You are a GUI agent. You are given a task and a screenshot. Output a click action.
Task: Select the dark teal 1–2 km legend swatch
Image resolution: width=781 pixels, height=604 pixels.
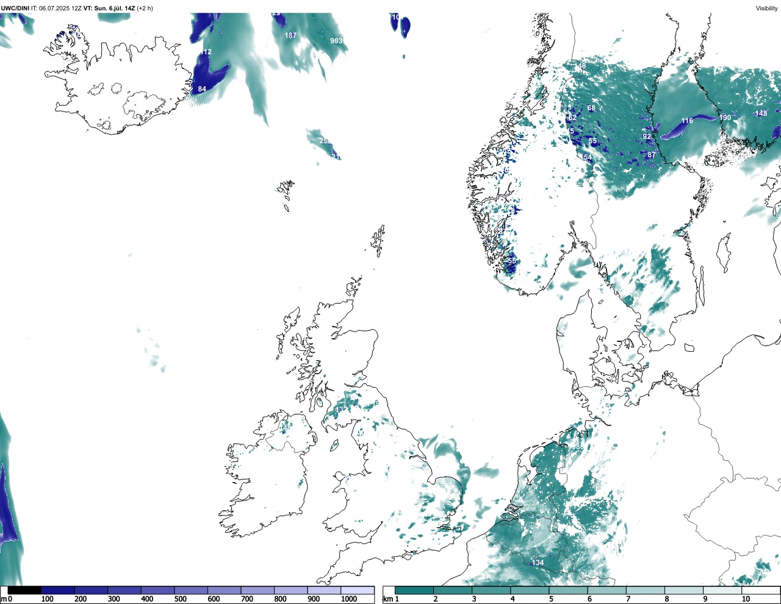(x=414, y=591)
